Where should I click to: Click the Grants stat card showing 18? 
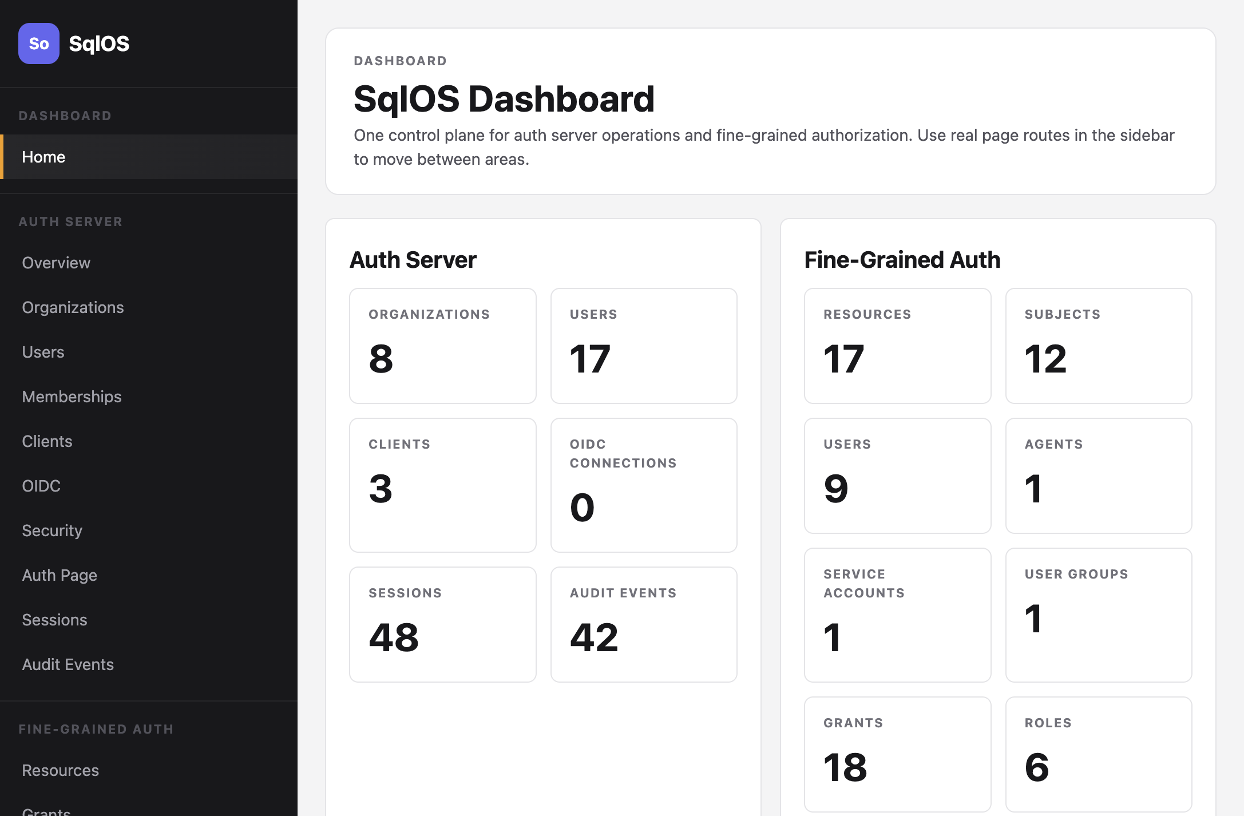pos(897,754)
